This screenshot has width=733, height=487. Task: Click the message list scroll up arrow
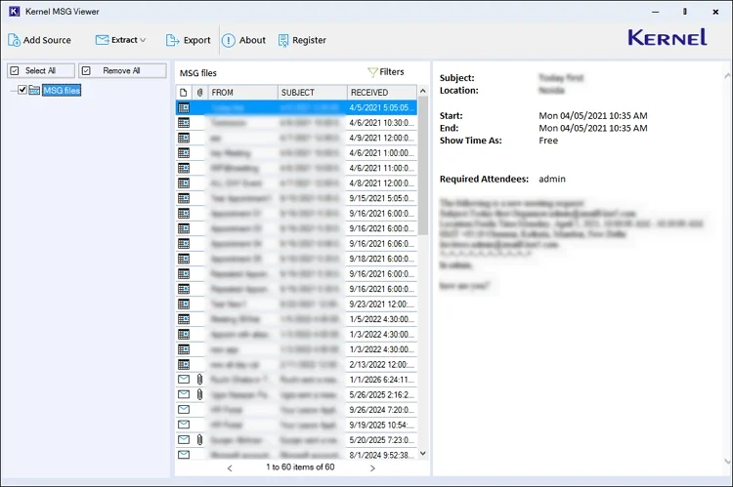coord(422,91)
